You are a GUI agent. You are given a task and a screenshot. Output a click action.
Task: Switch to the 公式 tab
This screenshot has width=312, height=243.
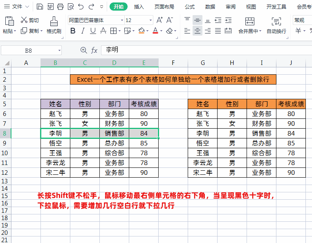point(190,7)
